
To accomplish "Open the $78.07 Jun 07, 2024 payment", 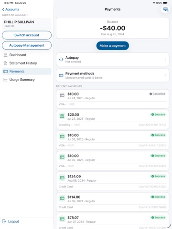I will (x=113, y=221).
